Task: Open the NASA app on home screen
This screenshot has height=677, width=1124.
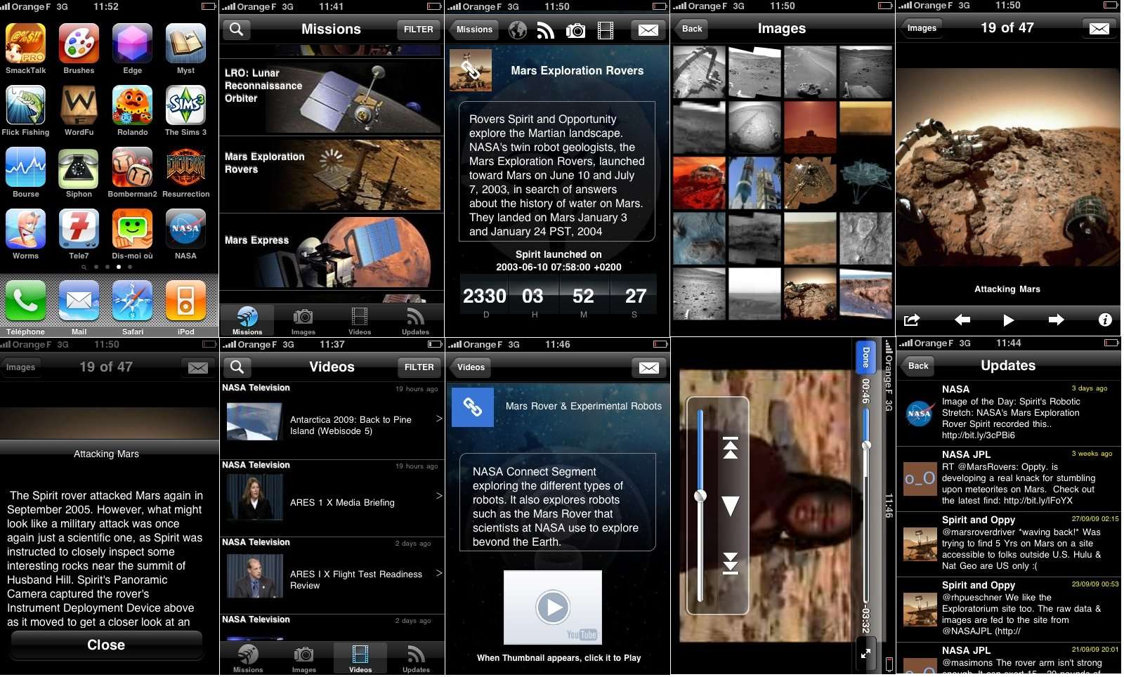Action: pyautogui.click(x=185, y=230)
